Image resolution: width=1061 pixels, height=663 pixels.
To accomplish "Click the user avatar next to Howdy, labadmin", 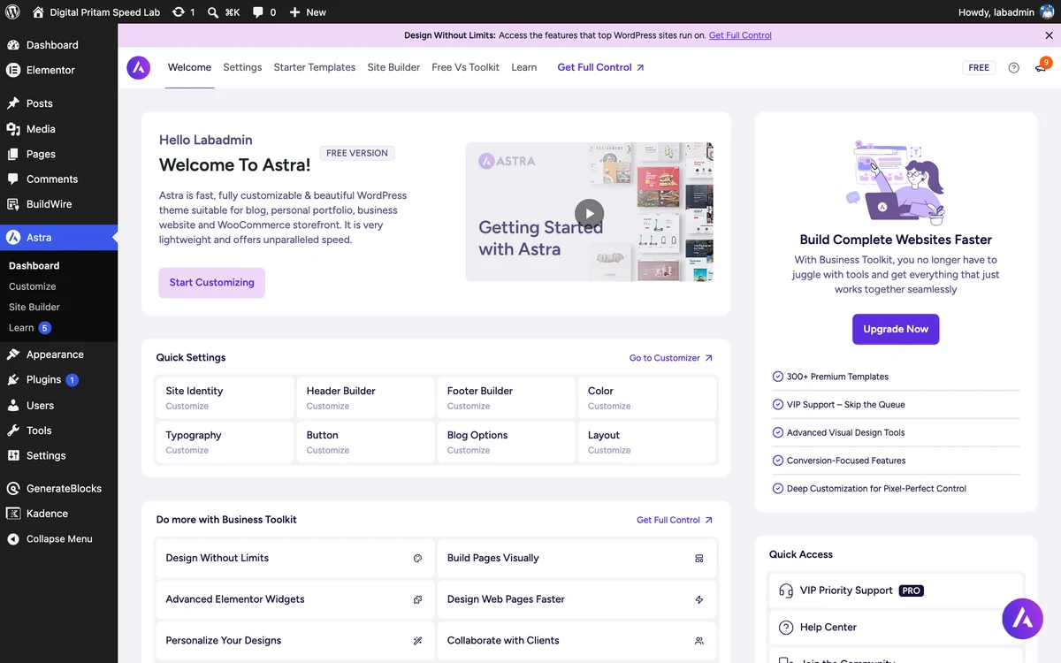I will 1046,12.
